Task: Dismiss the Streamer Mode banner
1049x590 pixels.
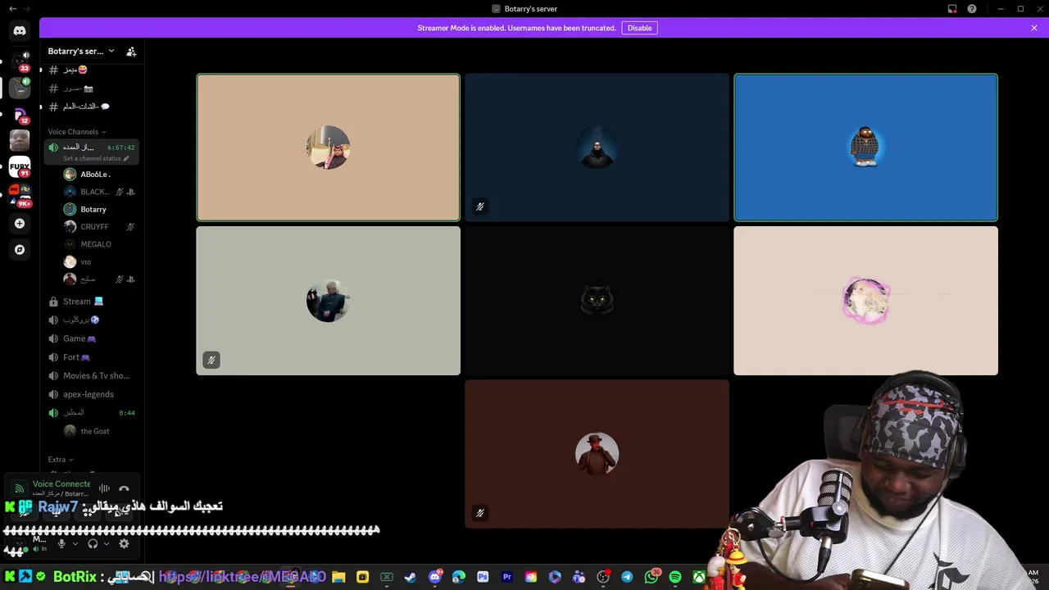Action: click(x=1034, y=28)
